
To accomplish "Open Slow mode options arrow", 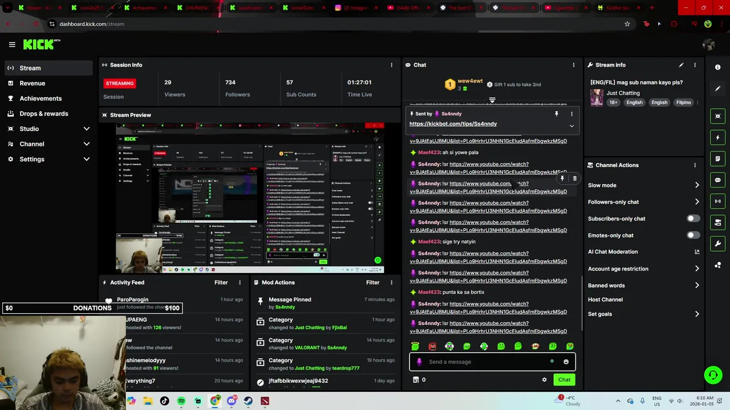I will [x=697, y=185].
